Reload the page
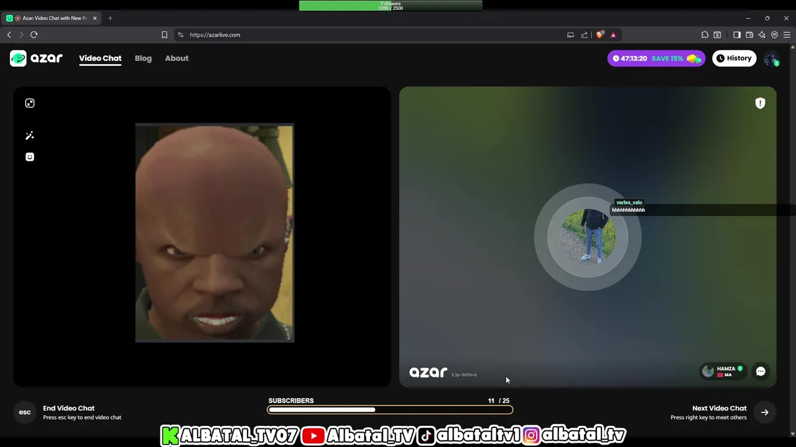Screen dimensions: 796x447 click(x=34, y=35)
